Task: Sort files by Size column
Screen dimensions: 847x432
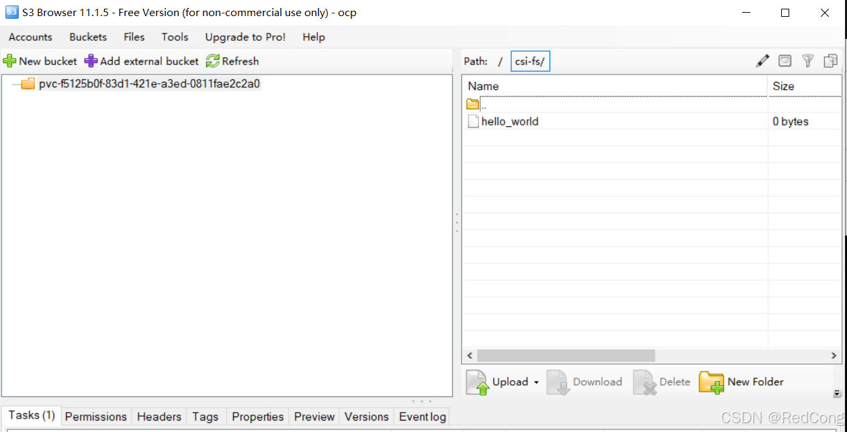Action: [x=805, y=86]
